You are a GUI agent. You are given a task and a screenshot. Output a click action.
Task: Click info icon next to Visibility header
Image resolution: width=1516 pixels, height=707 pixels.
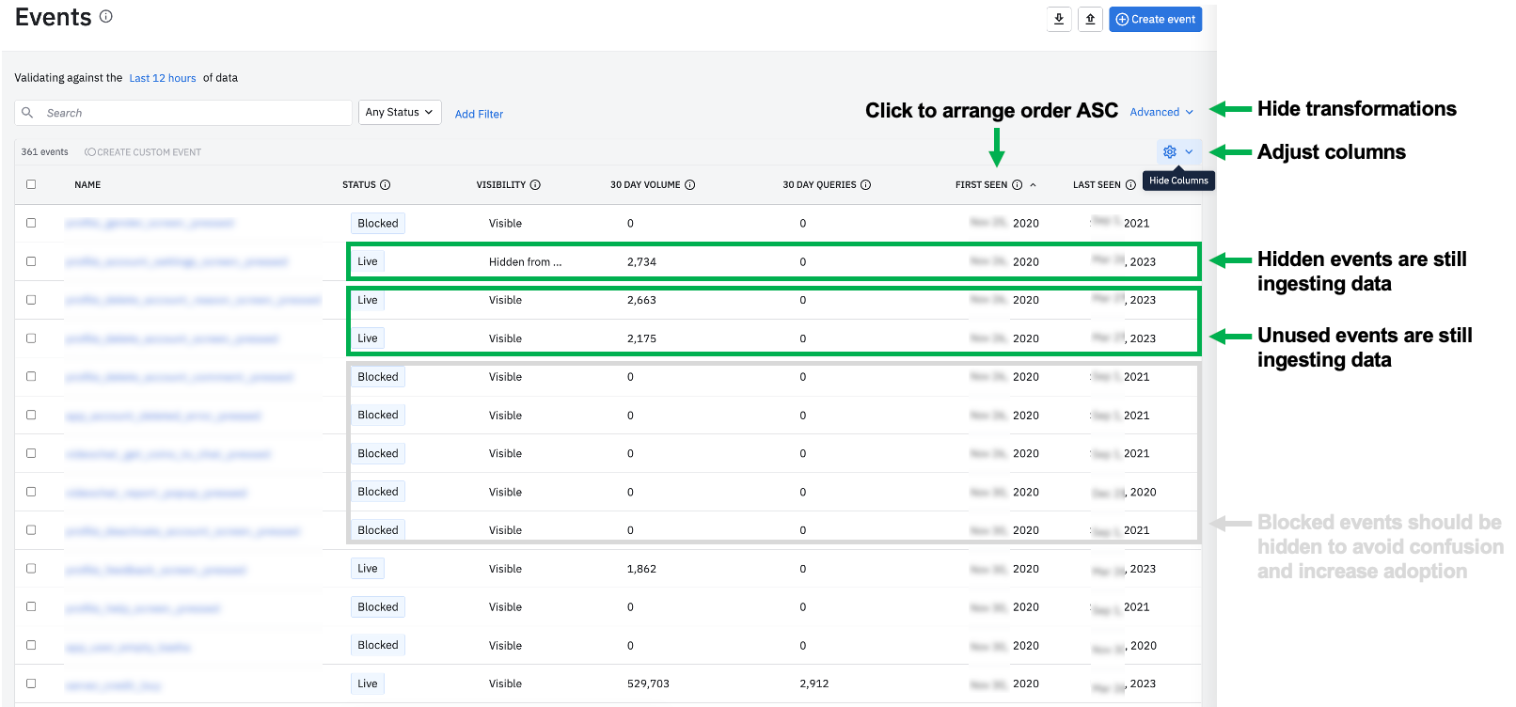pyautogui.click(x=535, y=185)
